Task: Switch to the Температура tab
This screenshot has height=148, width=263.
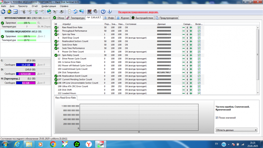Action: [x=75, y=18]
